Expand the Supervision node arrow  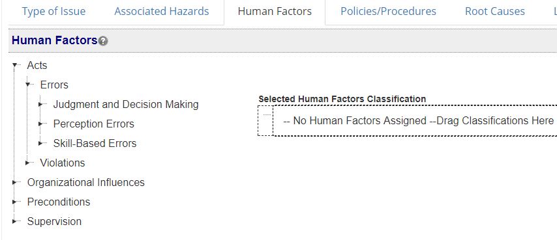[x=14, y=221]
